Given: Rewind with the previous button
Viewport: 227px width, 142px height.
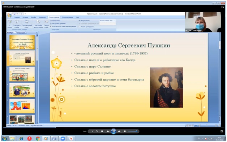Looking at the screenshot, I should click(x=108, y=131).
